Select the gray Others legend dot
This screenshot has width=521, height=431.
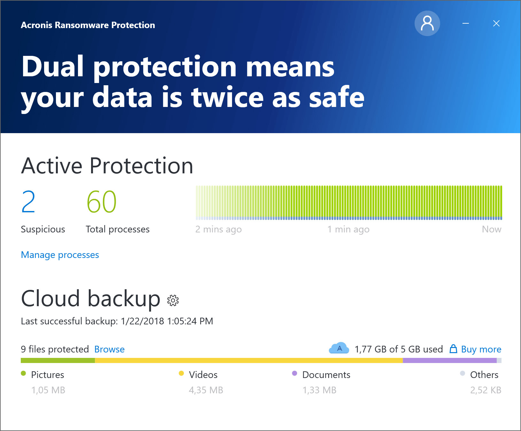tap(463, 373)
